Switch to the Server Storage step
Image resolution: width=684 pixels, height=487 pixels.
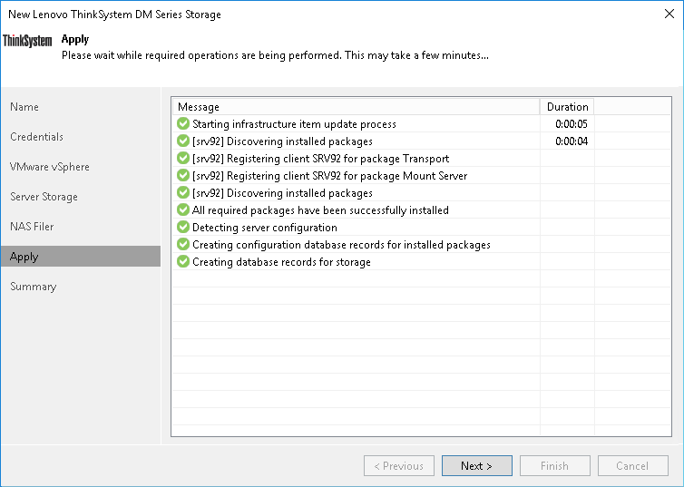click(x=44, y=197)
